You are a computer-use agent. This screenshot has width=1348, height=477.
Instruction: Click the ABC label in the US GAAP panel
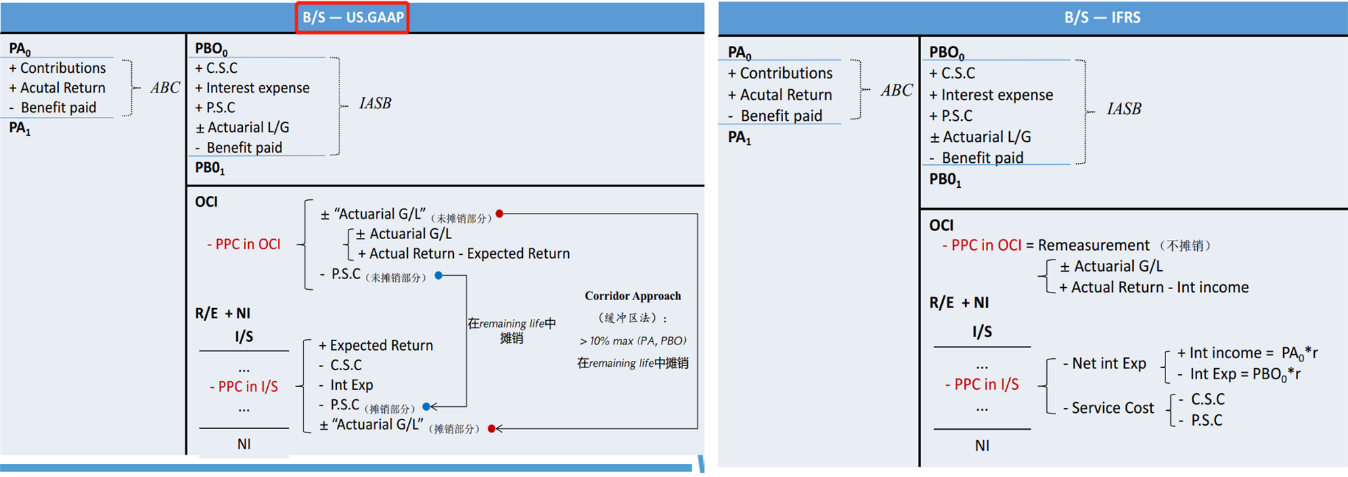coord(164,88)
